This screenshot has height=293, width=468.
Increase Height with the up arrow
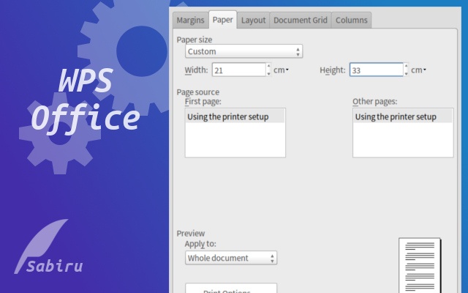click(406, 66)
